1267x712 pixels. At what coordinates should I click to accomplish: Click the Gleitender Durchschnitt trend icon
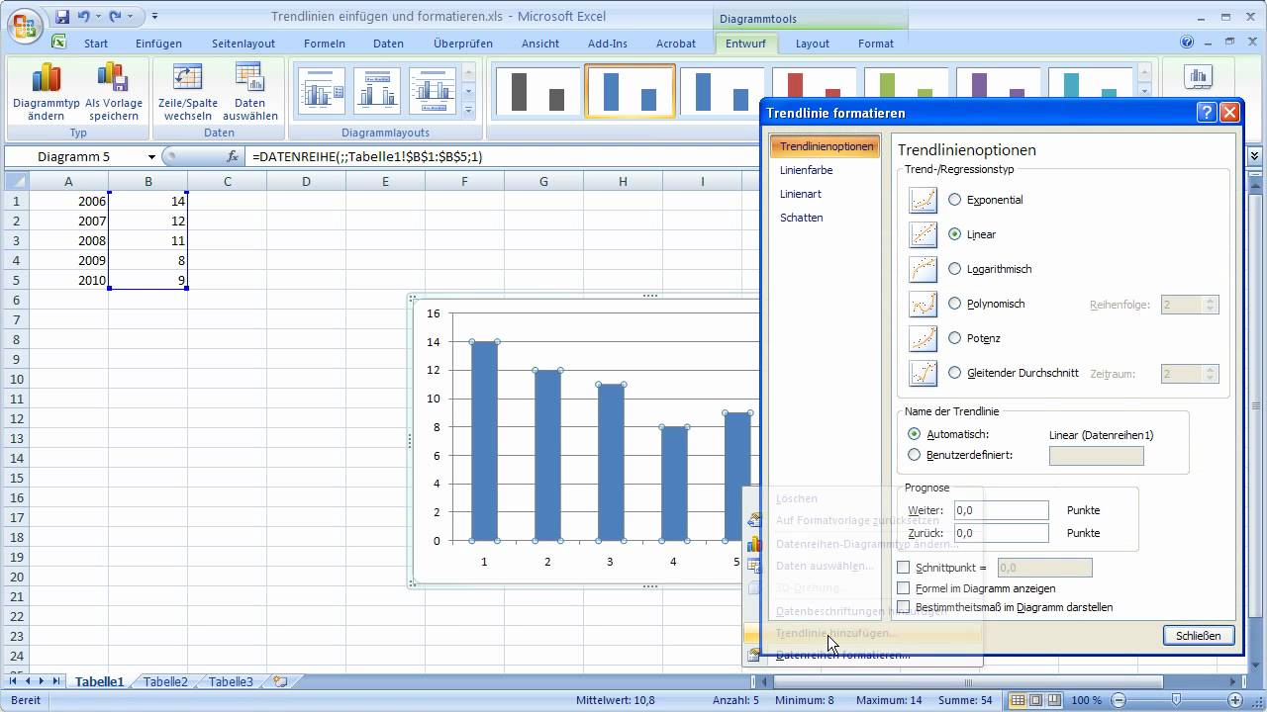(923, 373)
